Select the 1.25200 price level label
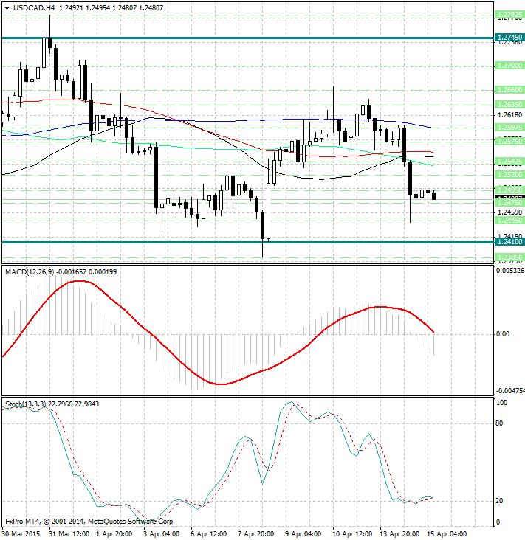The image size is (525, 540). click(510, 175)
